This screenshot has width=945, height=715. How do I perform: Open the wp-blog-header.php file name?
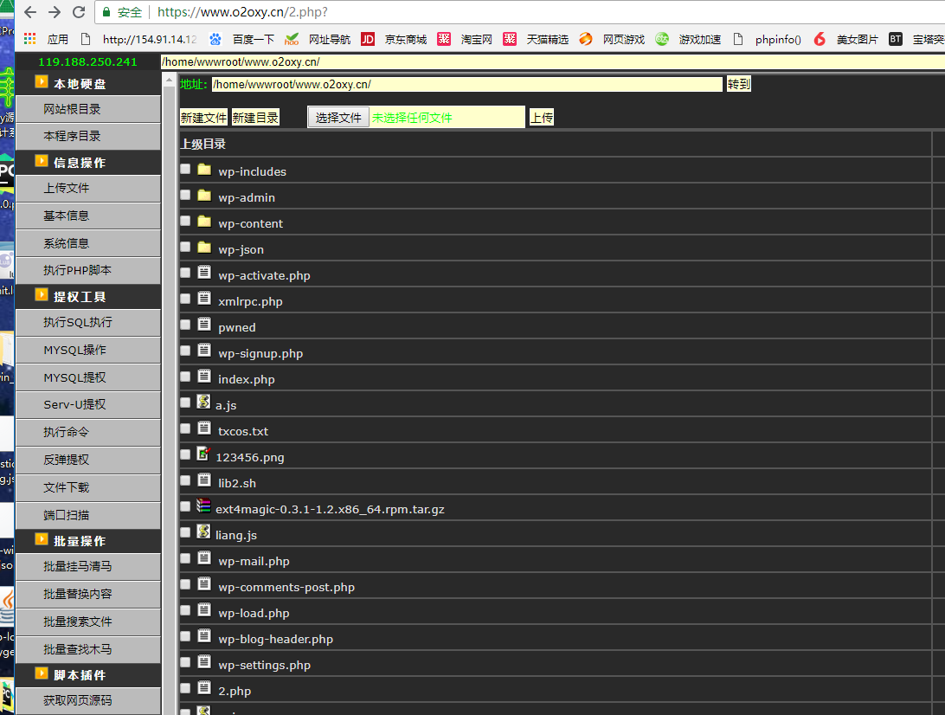(275, 639)
